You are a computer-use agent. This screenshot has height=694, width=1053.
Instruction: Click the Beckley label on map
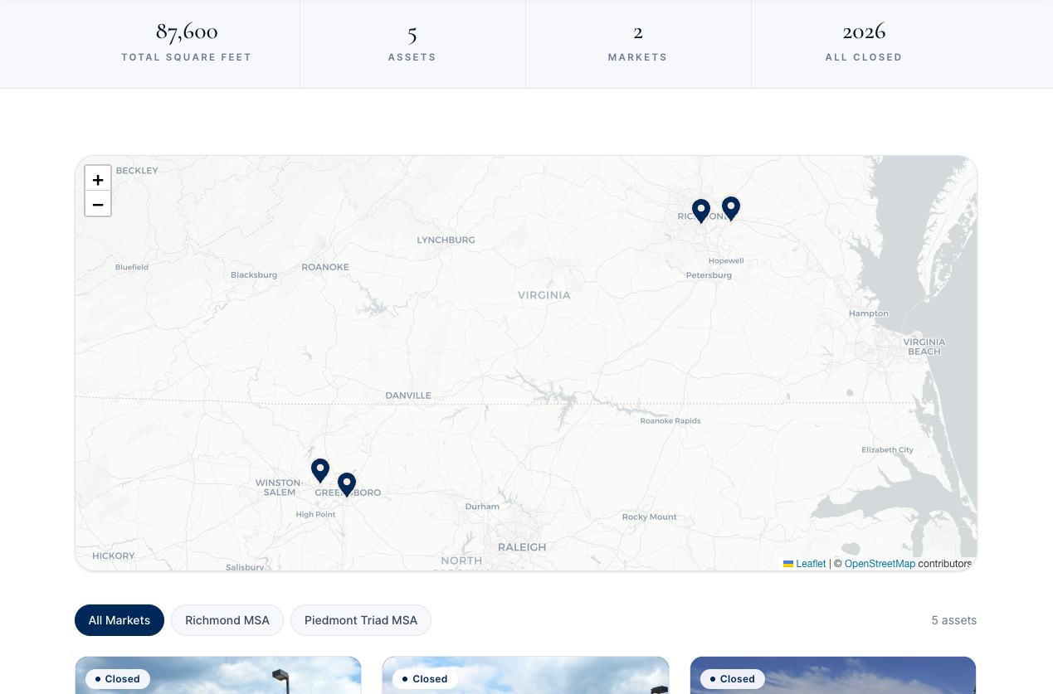tap(137, 170)
